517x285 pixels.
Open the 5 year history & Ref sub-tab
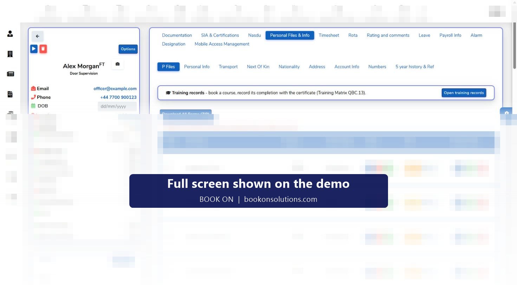tap(415, 67)
